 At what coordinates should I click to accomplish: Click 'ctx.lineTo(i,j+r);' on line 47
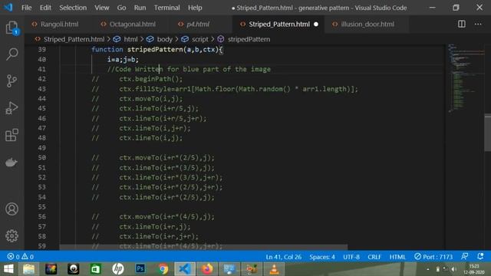click(x=155, y=128)
